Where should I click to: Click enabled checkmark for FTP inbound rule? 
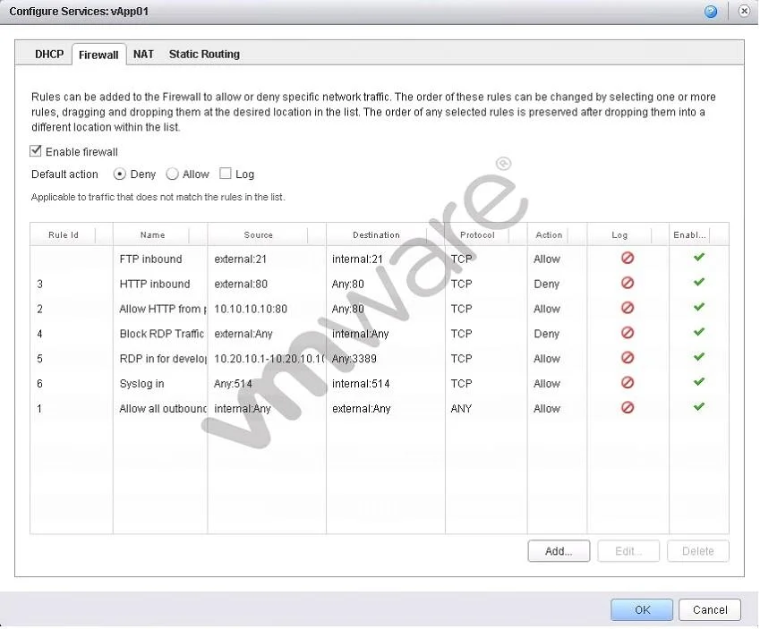(698, 257)
